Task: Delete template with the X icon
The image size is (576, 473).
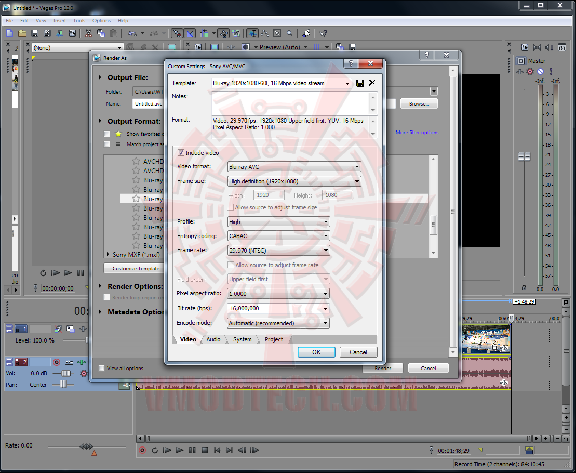Action: [372, 83]
